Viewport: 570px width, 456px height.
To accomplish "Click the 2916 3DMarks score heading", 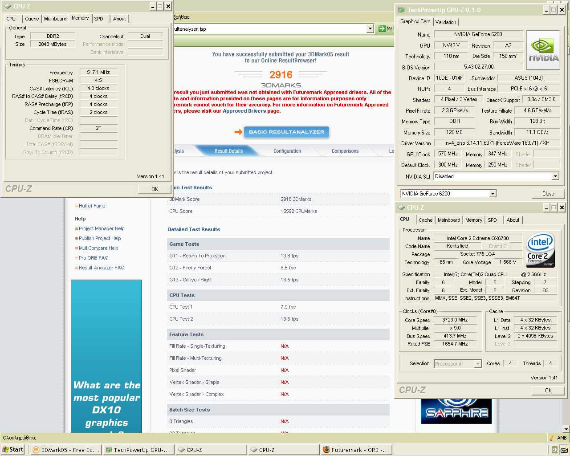I will 281,75.
